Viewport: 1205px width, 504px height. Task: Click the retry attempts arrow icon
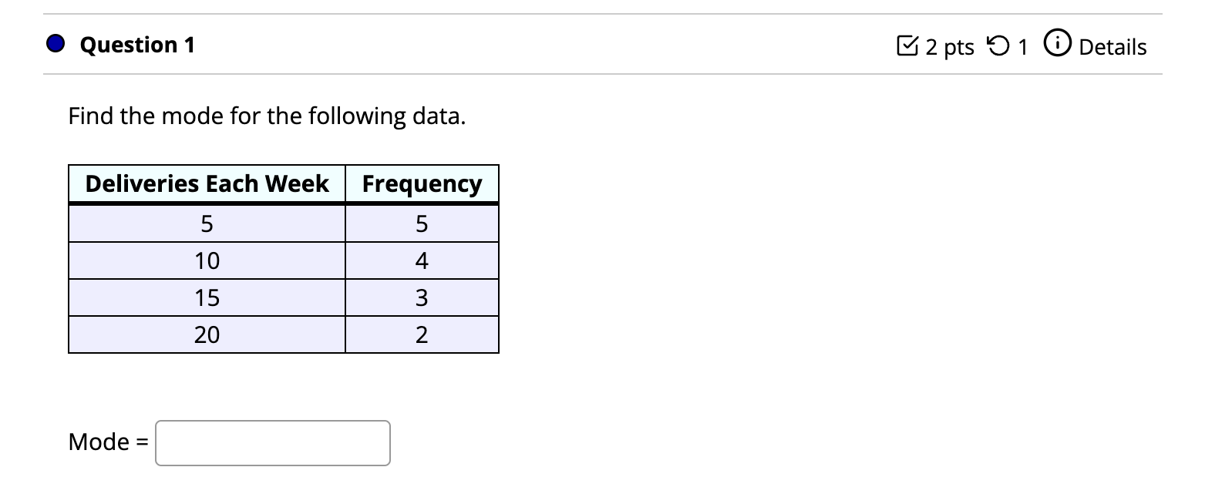(x=998, y=47)
